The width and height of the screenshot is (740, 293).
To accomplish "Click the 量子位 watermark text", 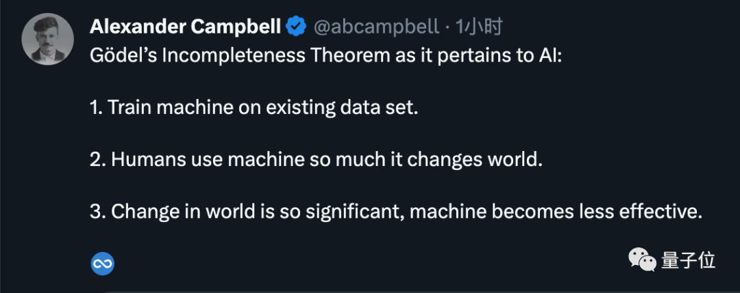I will tap(688, 260).
